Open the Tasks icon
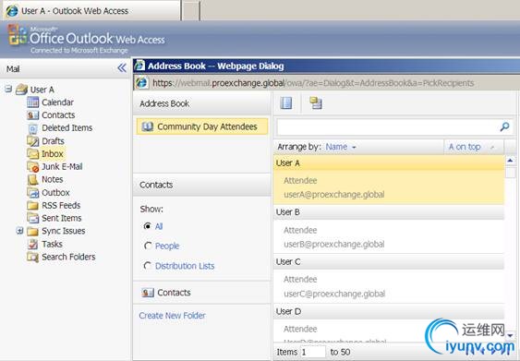This screenshot has height=361, width=520. click(32, 244)
